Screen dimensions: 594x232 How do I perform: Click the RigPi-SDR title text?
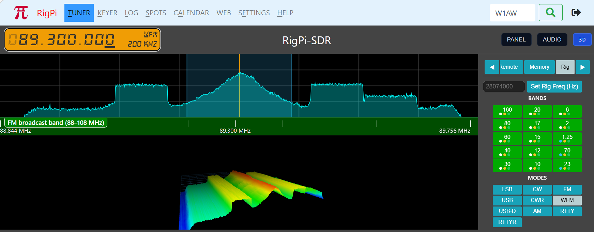coord(307,40)
